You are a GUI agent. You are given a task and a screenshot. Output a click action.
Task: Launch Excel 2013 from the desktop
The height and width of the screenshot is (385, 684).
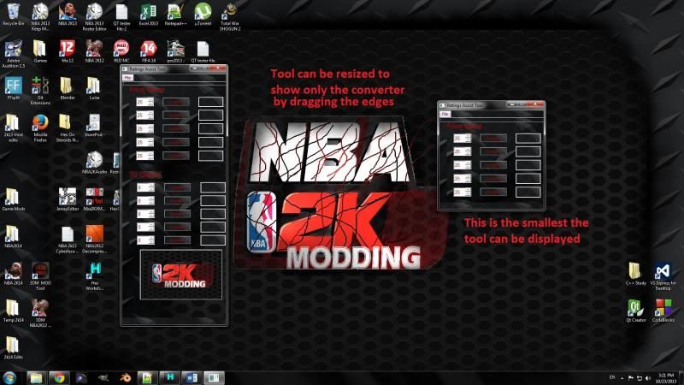(148, 15)
